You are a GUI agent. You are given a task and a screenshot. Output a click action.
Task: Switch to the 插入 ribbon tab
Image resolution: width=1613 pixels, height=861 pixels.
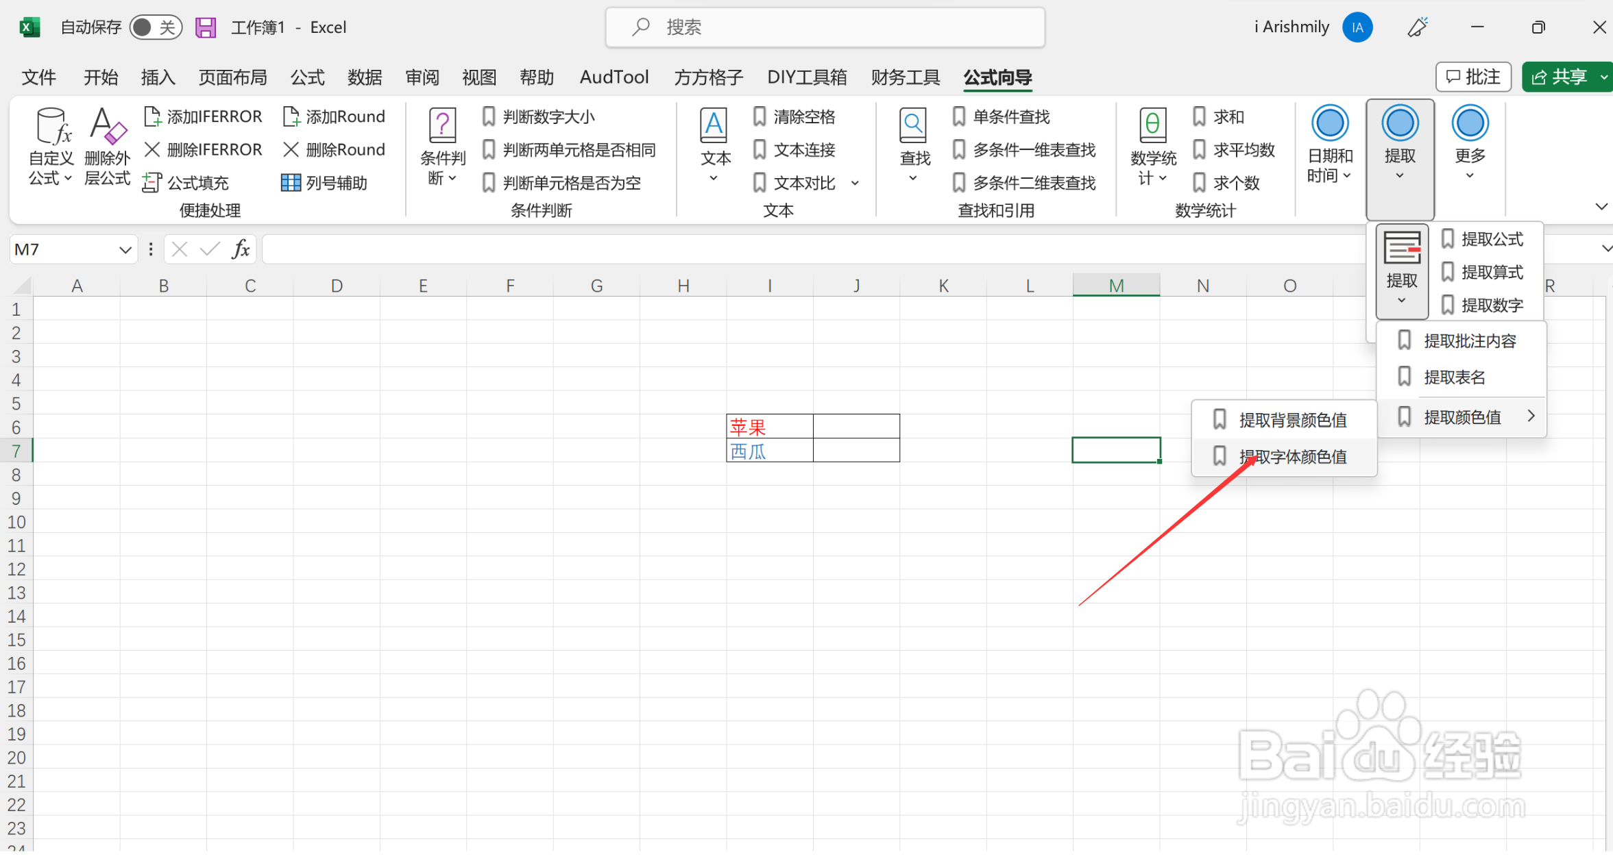coord(158,77)
